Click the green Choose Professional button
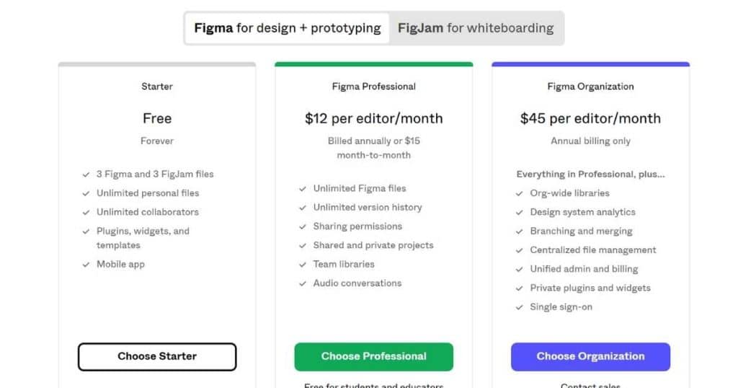The image size is (738, 388). click(374, 356)
